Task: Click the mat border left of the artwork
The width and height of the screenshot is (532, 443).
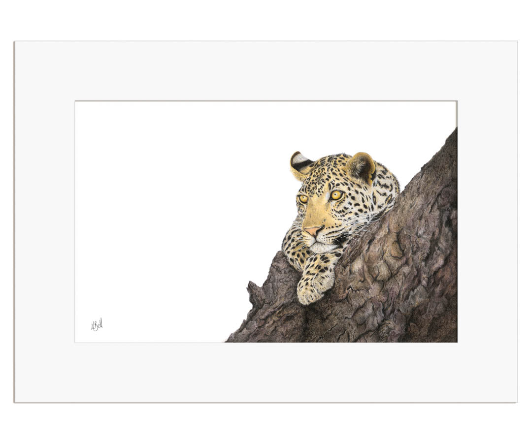Action: (45, 222)
